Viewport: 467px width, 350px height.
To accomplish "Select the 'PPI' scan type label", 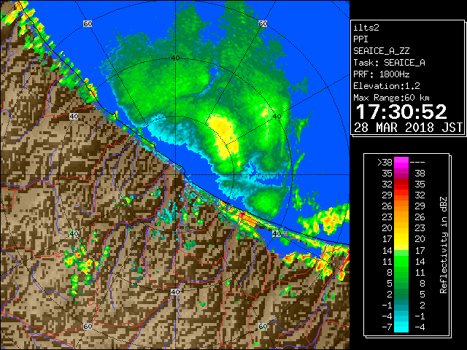I will (x=360, y=39).
